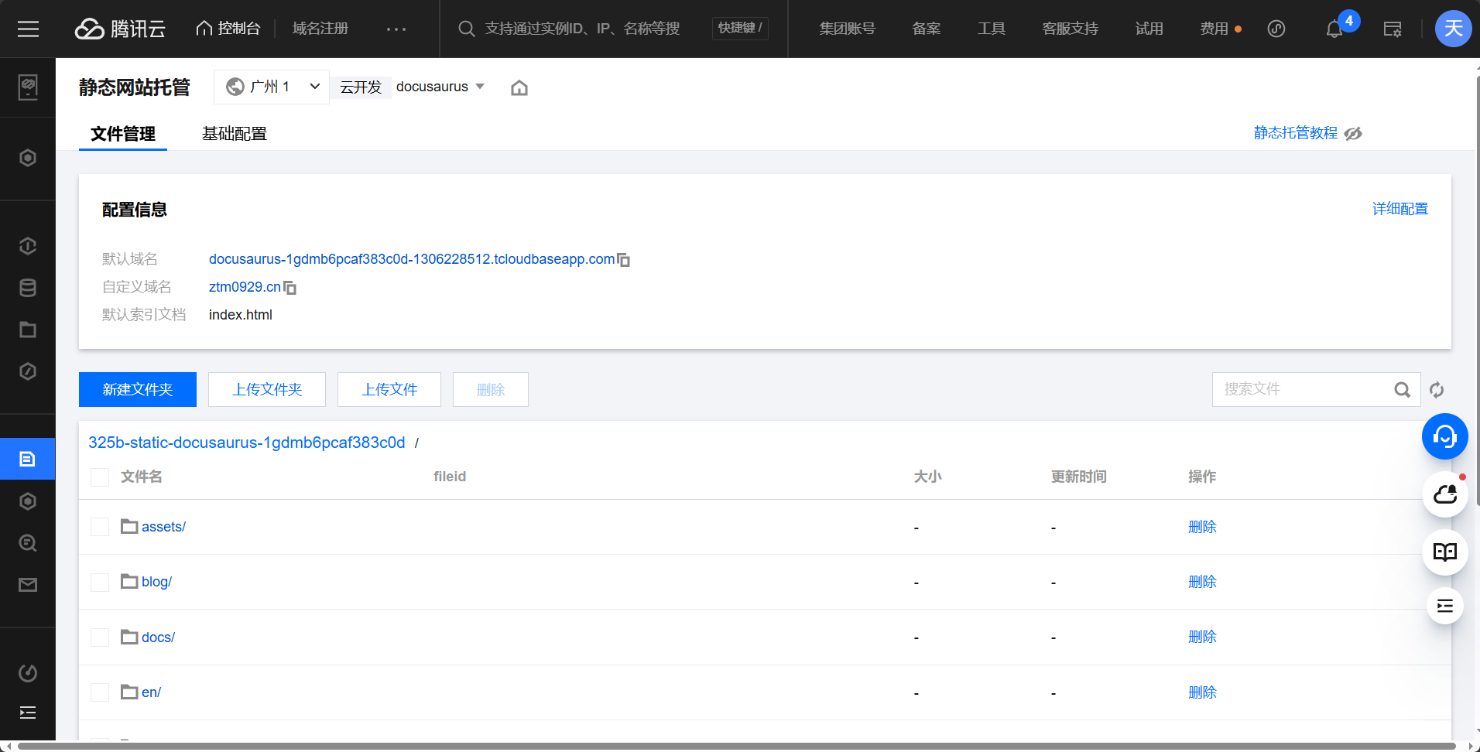This screenshot has width=1480, height=752.
Task: Switch to 基础配置 tab
Action: pyautogui.click(x=235, y=134)
